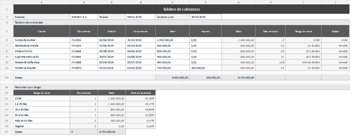353x138 pixels.
Task: Click overdue days value '71'
Action: (x=270, y=57)
